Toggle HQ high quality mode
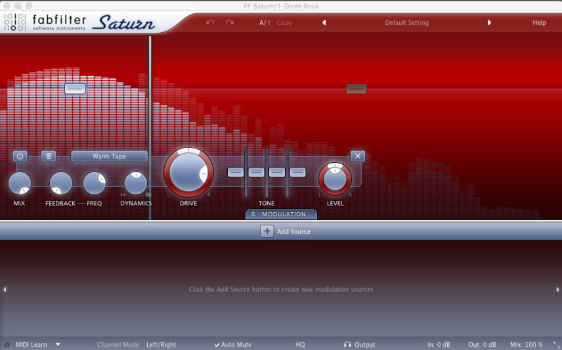 (x=300, y=345)
